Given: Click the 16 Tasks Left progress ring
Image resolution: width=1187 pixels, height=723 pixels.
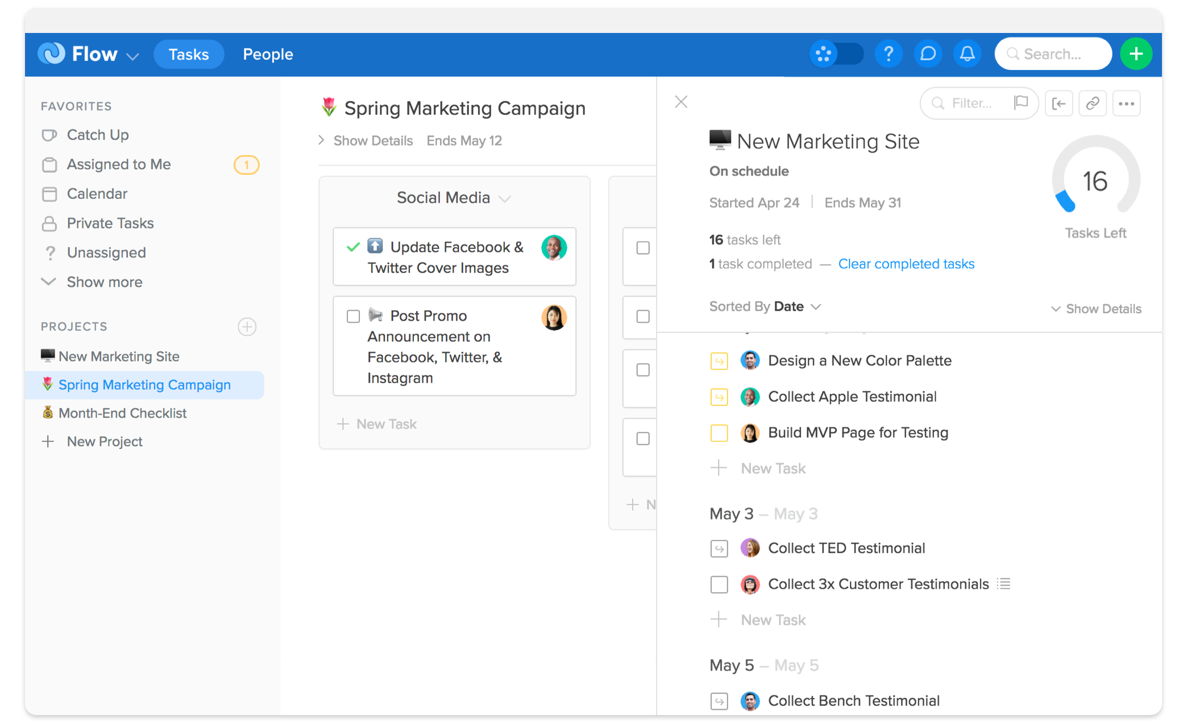Looking at the screenshot, I should point(1095,182).
